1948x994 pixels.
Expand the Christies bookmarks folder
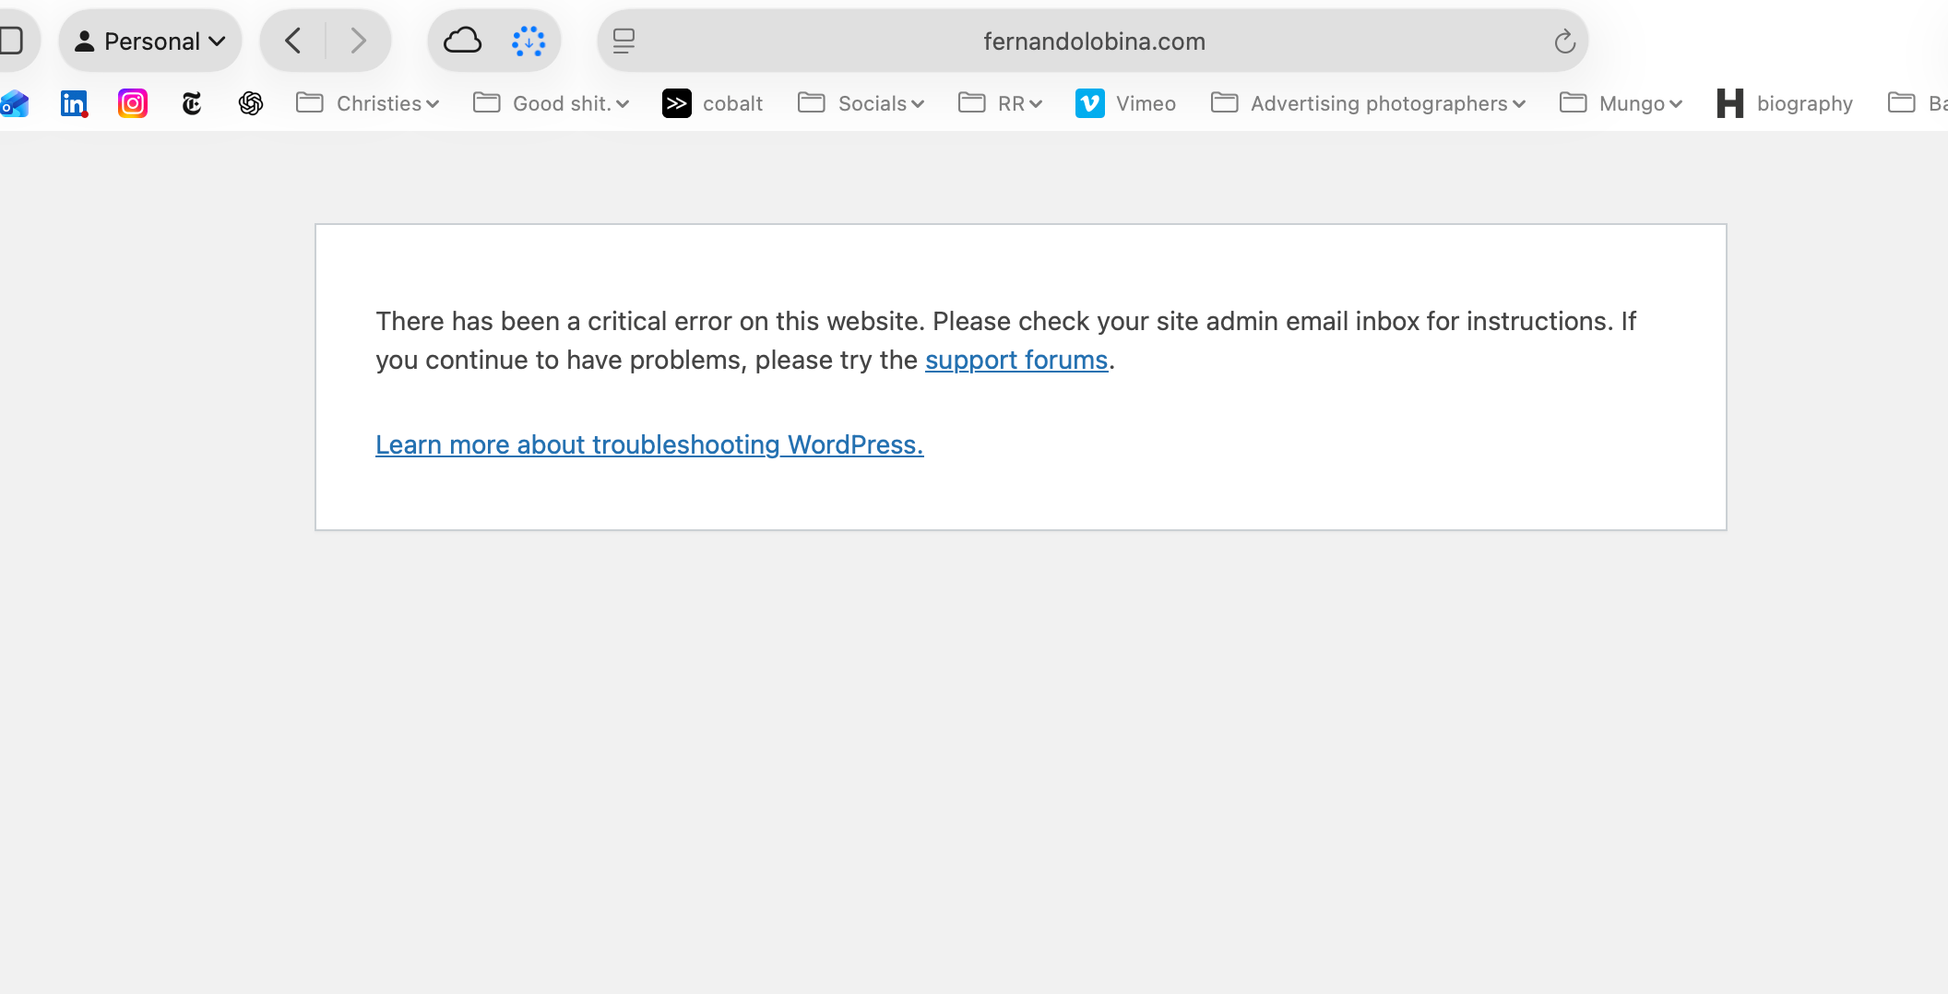(x=368, y=103)
